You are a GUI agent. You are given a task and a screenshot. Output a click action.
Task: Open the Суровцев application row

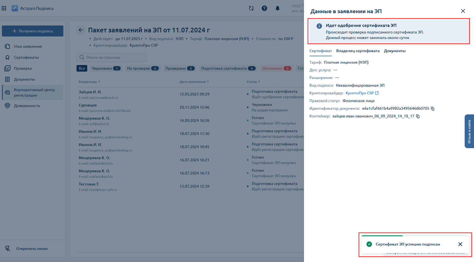click(190, 107)
